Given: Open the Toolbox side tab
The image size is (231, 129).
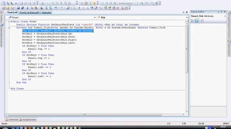Looking at the screenshot, I should 1,17.
